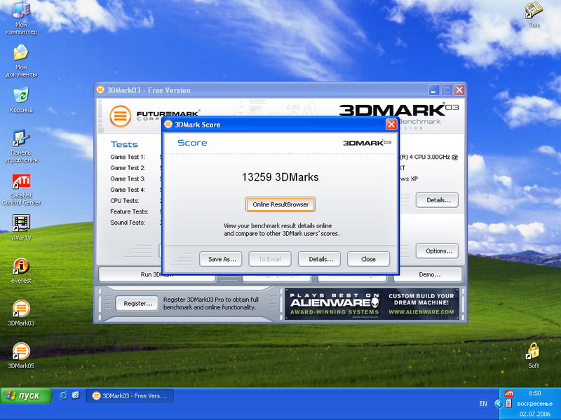Image resolution: width=561 pixels, height=420 pixels.
Task: Click the second quick launch icon
Action: 76,395
